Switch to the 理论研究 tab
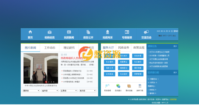The width and height of the screenshot is (199, 107). [69, 48]
